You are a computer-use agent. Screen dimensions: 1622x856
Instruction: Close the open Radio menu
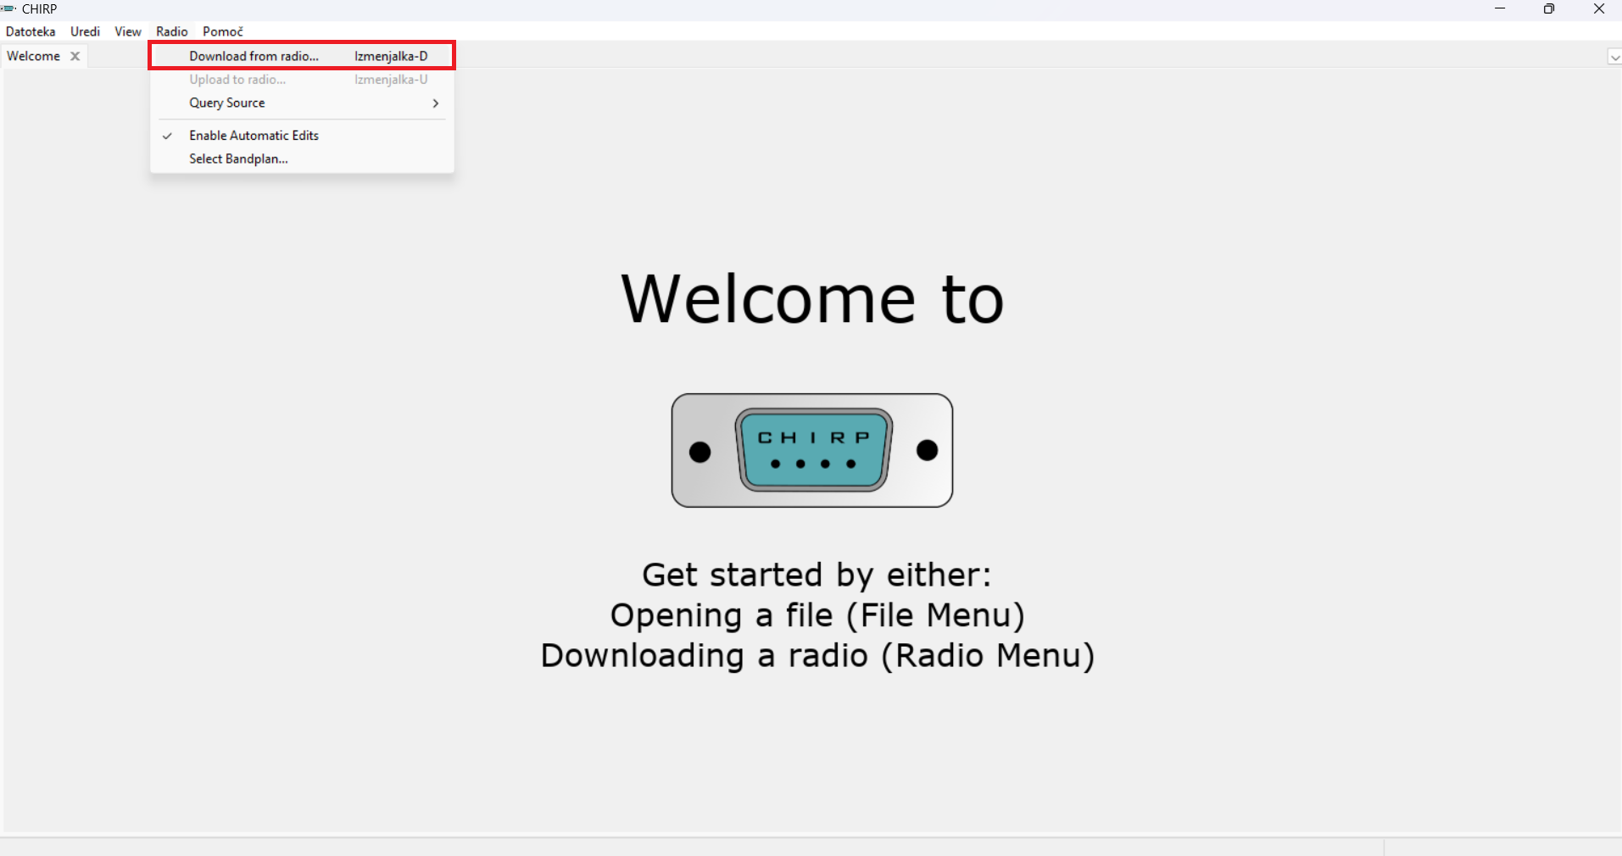172,31
